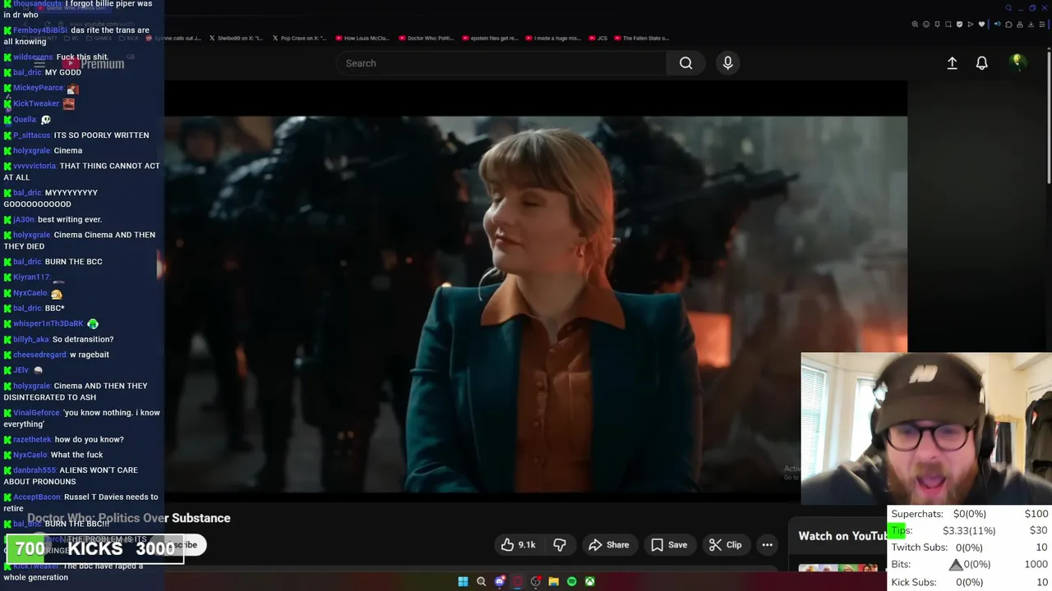Open Discord from the taskbar
The image size is (1052, 591).
pyautogui.click(x=500, y=581)
